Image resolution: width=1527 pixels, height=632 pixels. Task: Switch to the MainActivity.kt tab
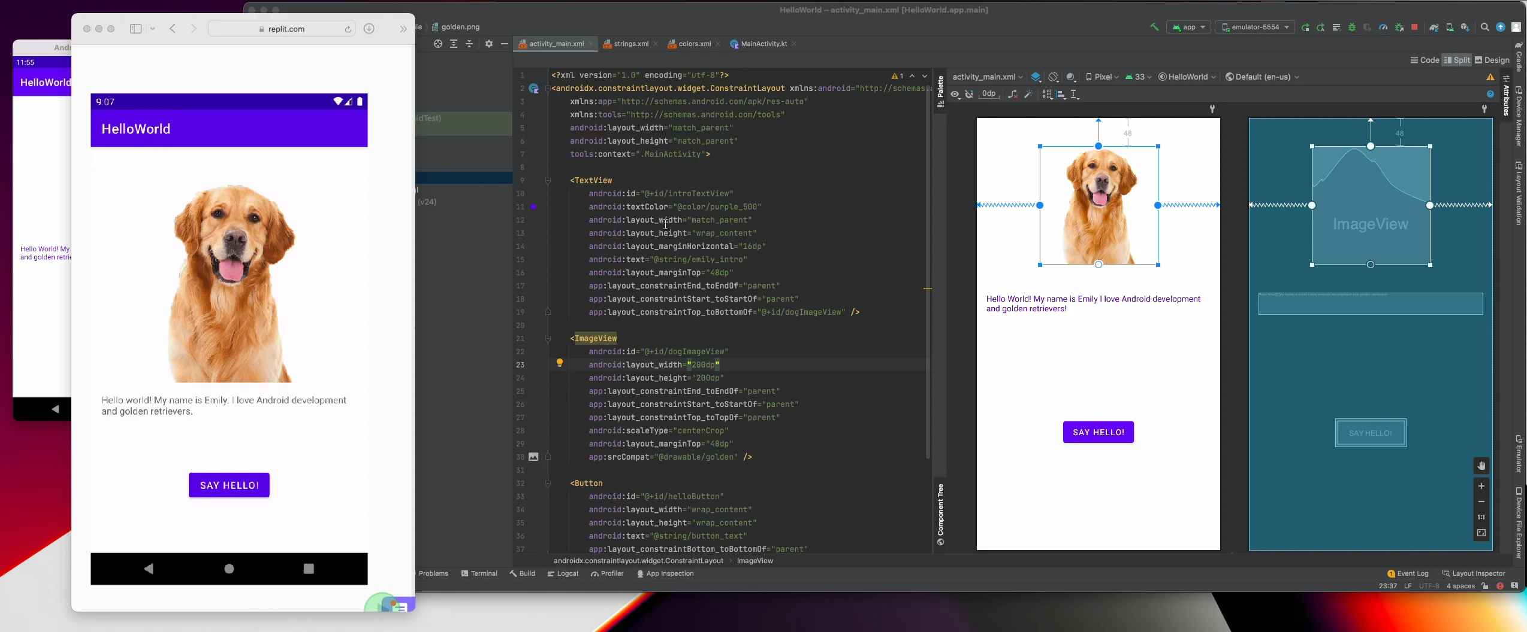tap(763, 44)
